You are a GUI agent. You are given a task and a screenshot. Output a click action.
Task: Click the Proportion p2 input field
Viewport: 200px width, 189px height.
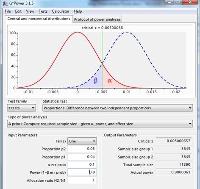tap(82, 149)
